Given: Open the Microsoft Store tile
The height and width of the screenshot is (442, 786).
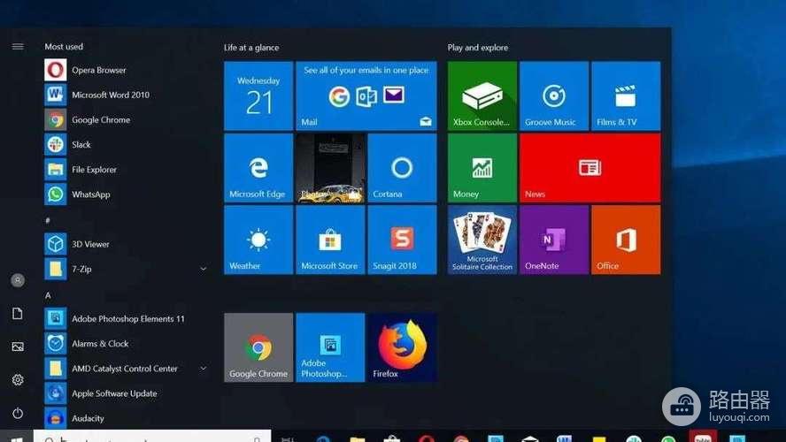Looking at the screenshot, I should (x=330, y=240).
